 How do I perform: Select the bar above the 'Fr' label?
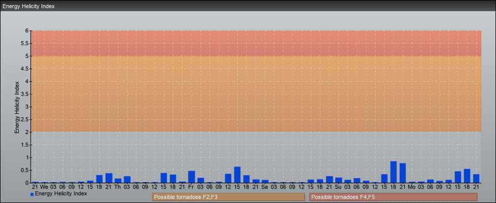click(191, 177)
